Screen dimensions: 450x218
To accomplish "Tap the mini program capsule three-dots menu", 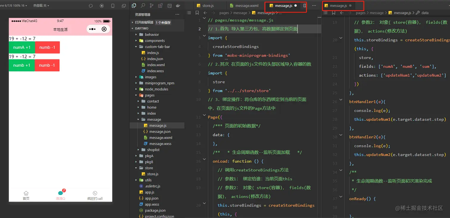I will click(92, 29).
